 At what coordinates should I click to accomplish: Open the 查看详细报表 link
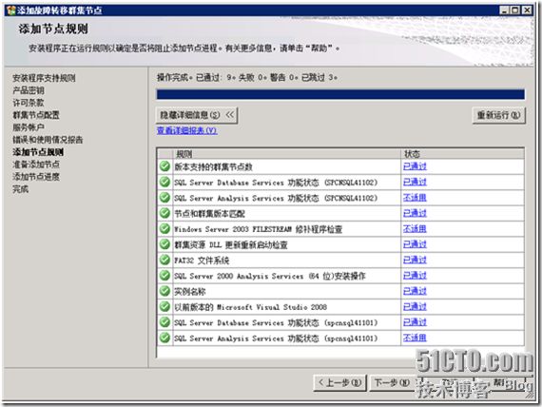point(187,130)
